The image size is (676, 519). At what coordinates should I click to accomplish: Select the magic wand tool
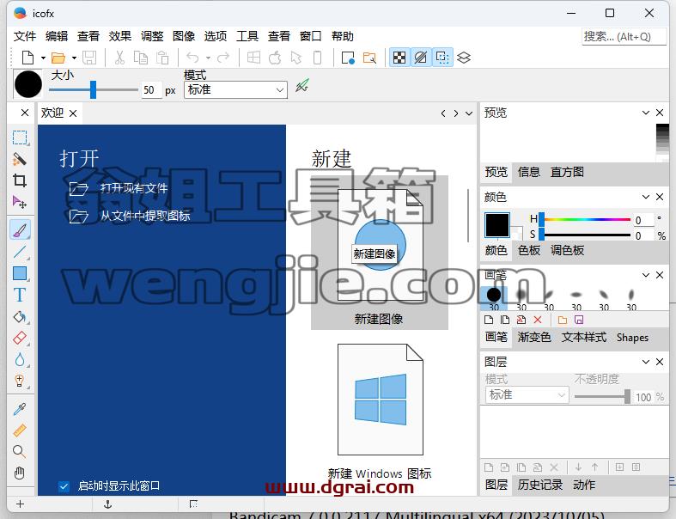point(20,159)
